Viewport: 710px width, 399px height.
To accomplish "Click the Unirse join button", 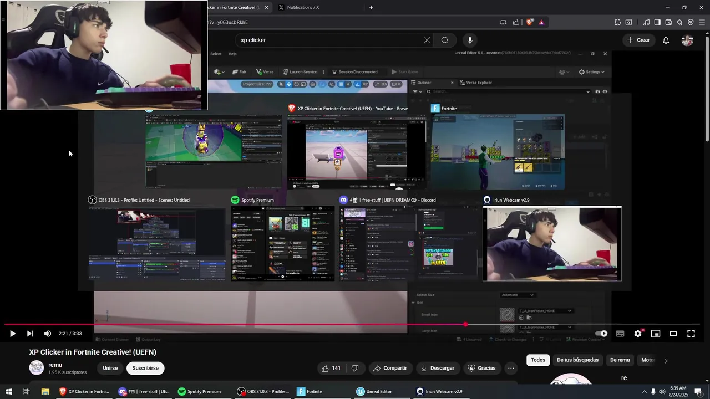I will coord(110,368).
